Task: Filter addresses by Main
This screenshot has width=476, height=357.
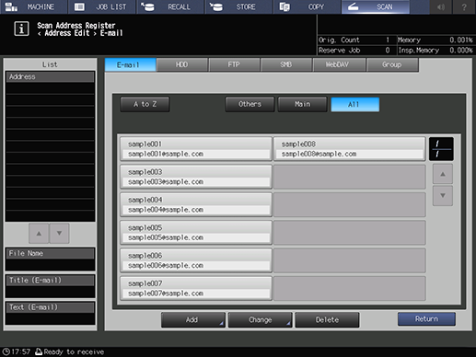Action: click(302, 104)
